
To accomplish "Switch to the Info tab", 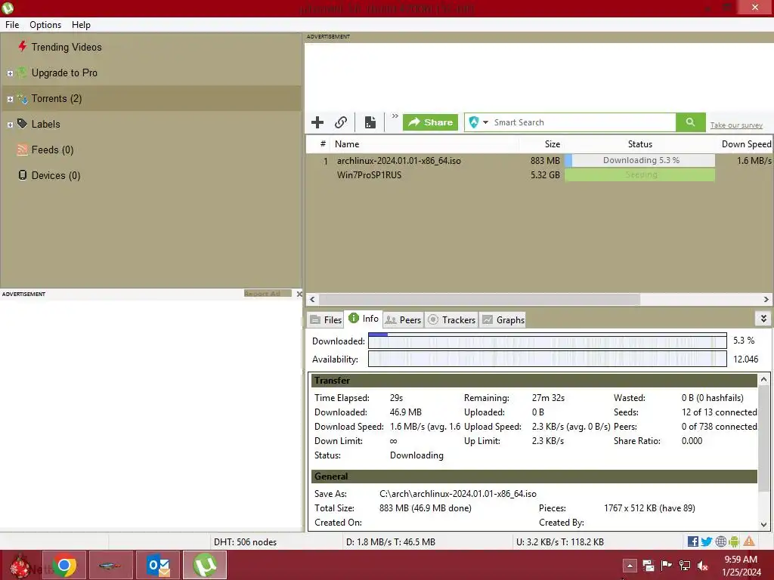I will pyautogui.click(x=364, y=319).
